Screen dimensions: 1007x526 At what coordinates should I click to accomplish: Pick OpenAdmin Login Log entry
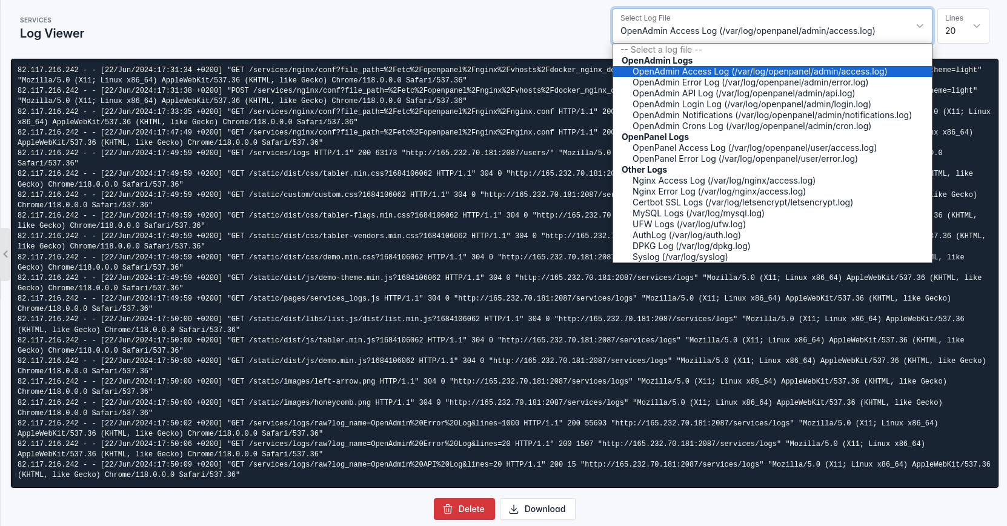751,104
